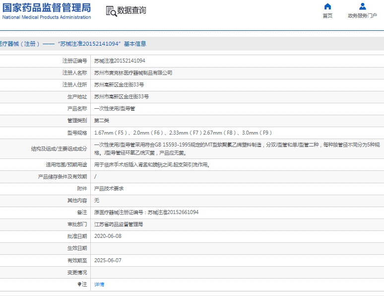Click intended use text 用于临床手术后插入
This screenshot has width=384, height=296.
tap(152, 165)
